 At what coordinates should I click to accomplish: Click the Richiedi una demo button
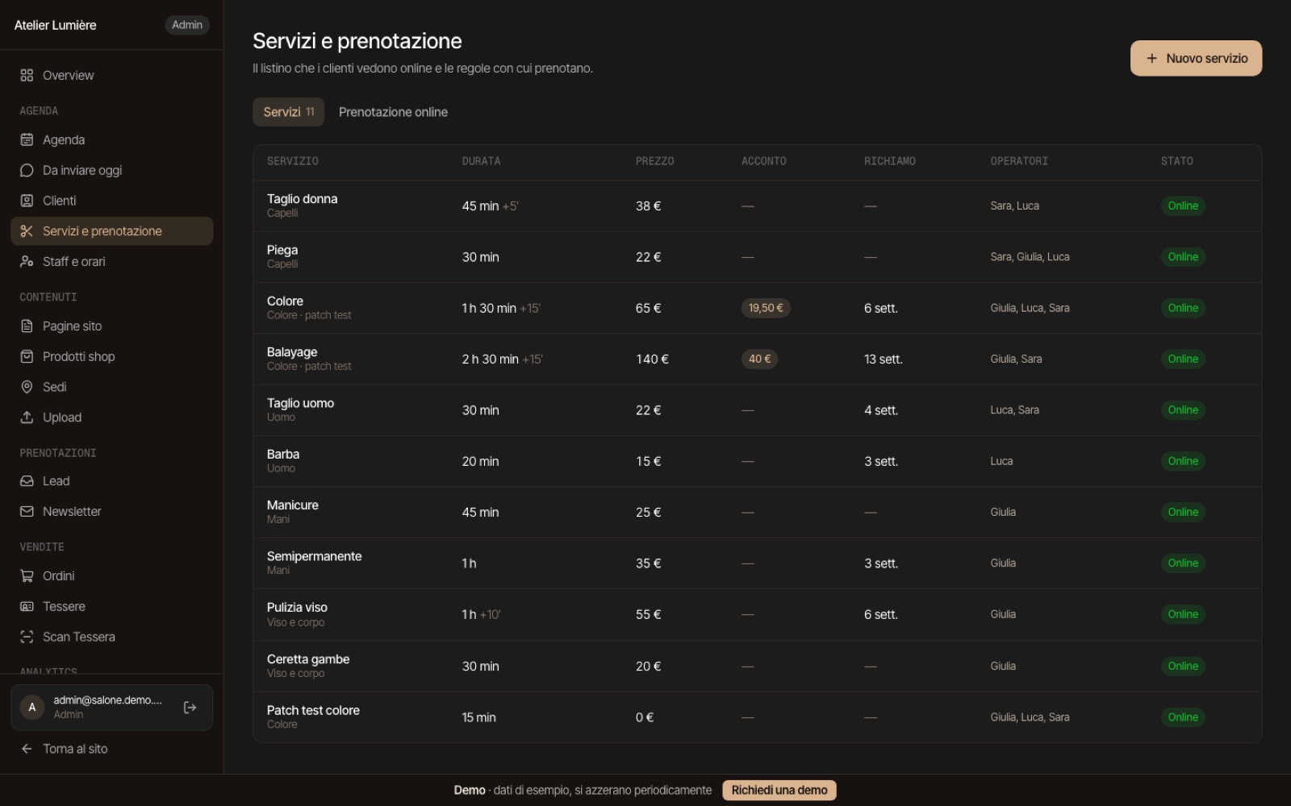(x=779, y=791)
